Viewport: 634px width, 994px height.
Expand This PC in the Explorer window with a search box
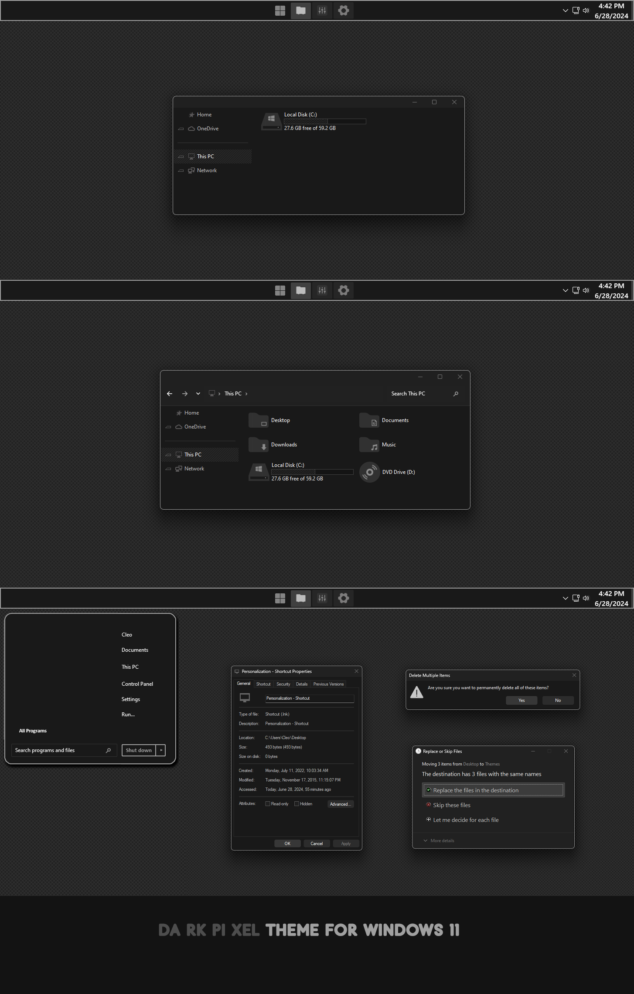[x=168, y=455]
